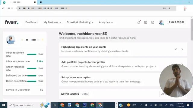
Task: Open the network tray icon
Action: 151,105
